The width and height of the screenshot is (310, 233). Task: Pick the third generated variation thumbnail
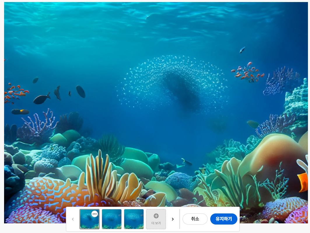[134, 219]
